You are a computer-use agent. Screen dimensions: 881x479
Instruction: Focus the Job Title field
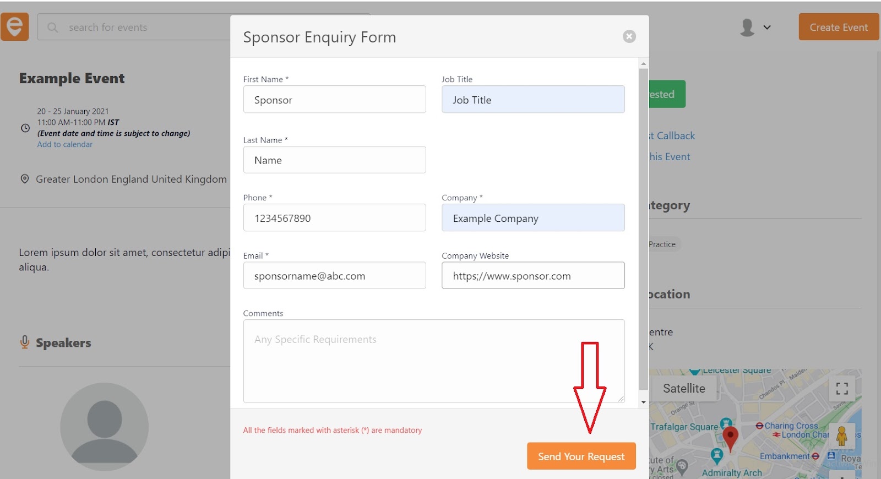pos(532,100)
